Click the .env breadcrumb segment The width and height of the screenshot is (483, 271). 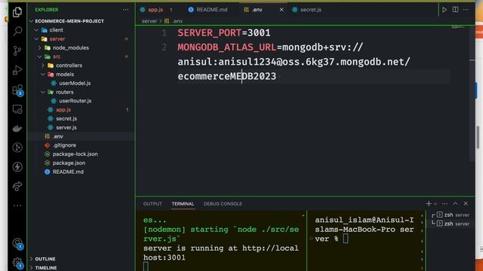coord(174,21)
